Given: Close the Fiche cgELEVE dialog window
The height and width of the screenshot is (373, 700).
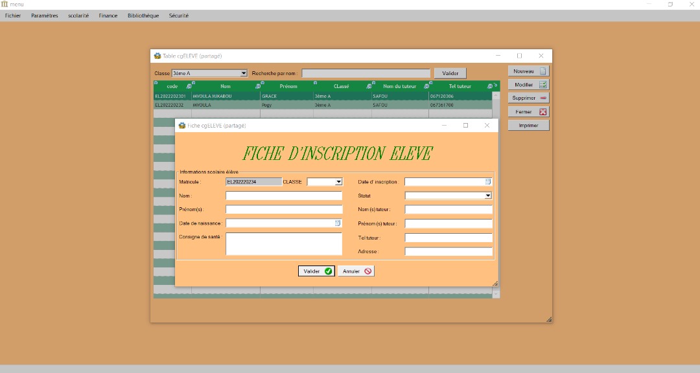Looking at the screenshot, I should pos(487,126).
